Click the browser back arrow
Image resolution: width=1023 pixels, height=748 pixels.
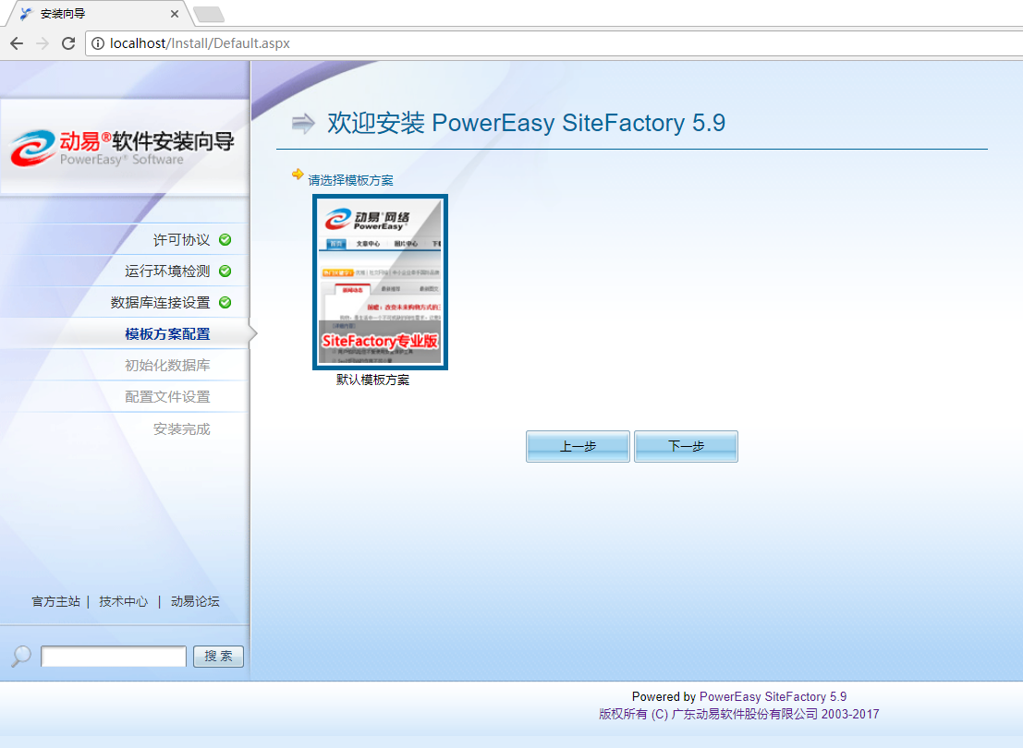(17, 43)
